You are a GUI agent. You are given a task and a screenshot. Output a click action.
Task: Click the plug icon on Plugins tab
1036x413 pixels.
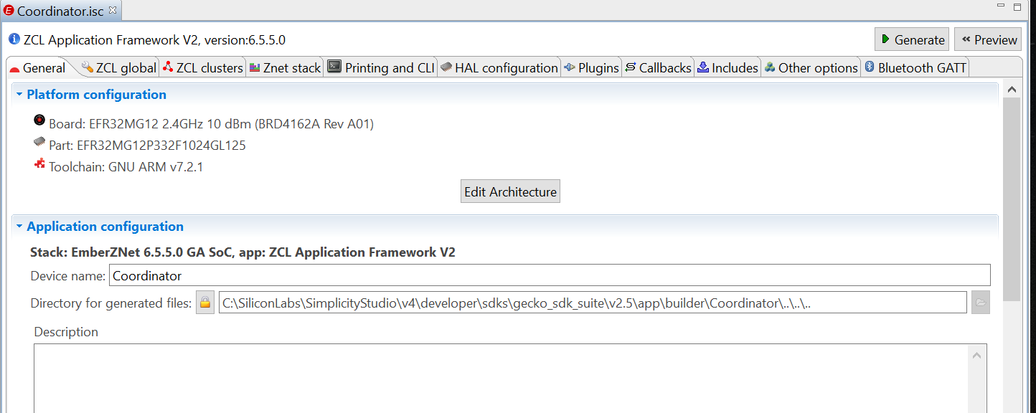[x=570, y=67]
